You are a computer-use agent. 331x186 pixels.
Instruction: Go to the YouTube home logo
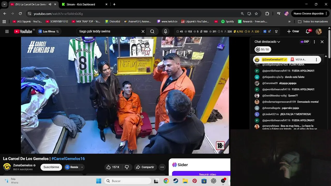click(x=23, y=32)
